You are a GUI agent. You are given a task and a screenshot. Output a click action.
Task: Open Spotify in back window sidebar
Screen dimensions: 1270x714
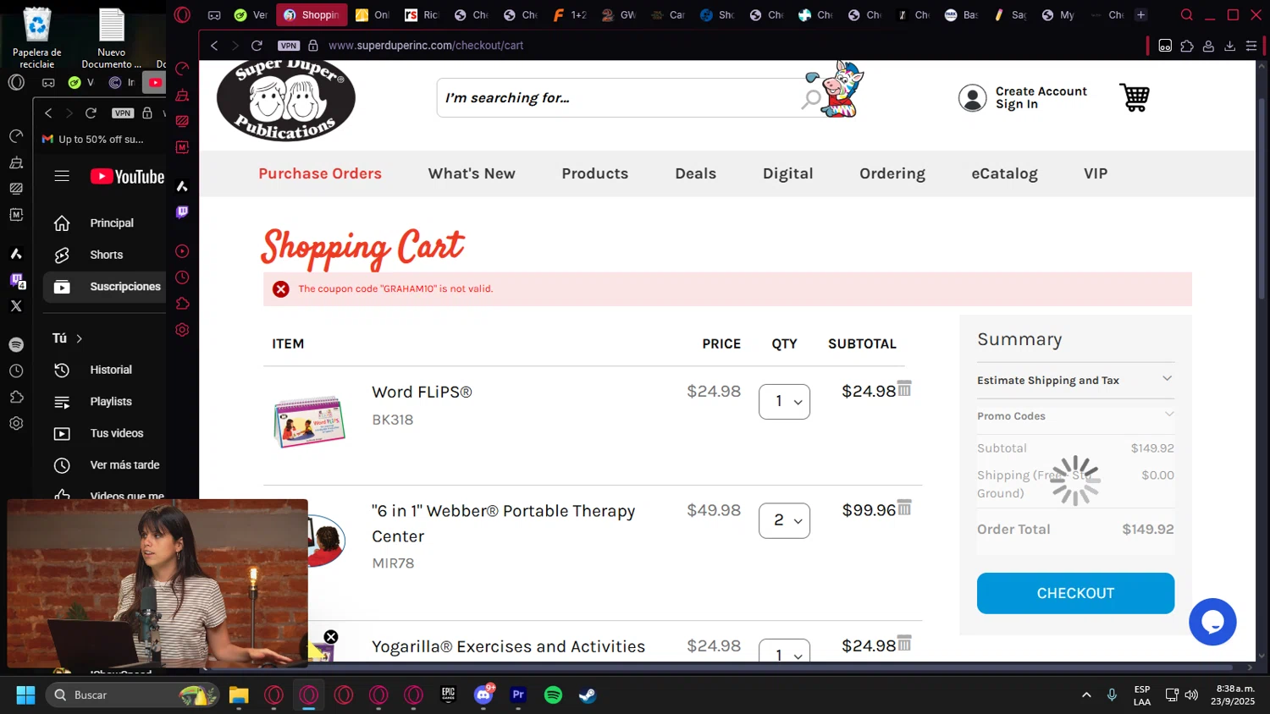tap(16, 344)
